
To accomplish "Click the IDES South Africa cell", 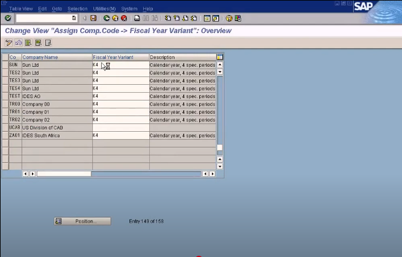I will 57,135.
